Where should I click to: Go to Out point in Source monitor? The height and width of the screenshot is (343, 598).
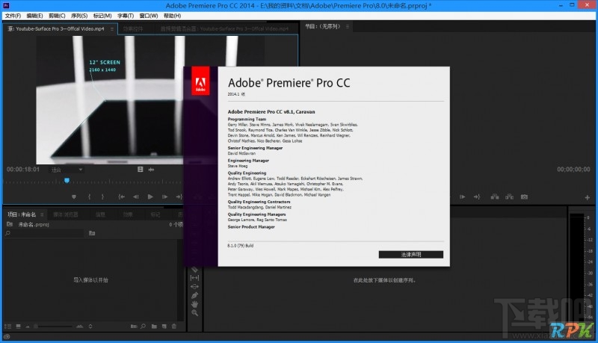(x=179, y=197)
